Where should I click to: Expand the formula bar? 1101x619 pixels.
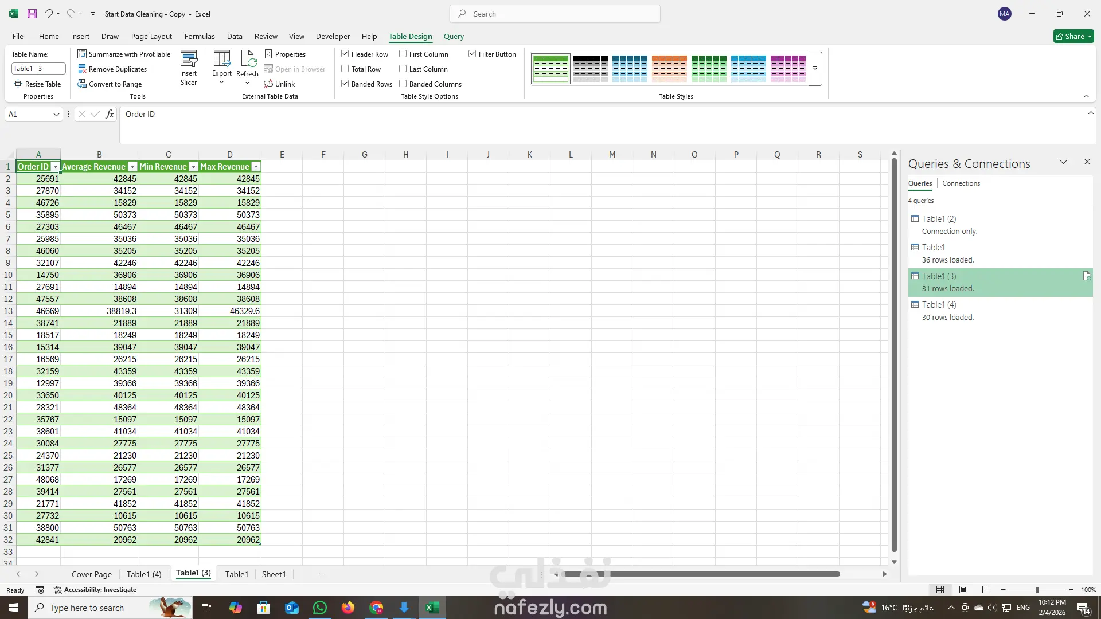[x=1090, y=113]
